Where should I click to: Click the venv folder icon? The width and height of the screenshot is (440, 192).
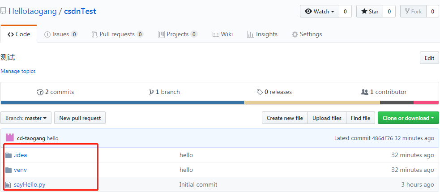click(x=9, y=170)
